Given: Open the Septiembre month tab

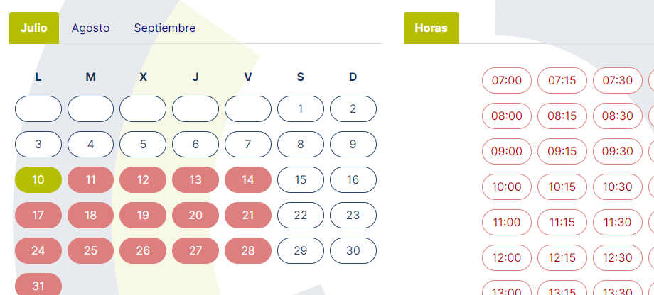Looking at the screenshot, I should click(164, 28).
